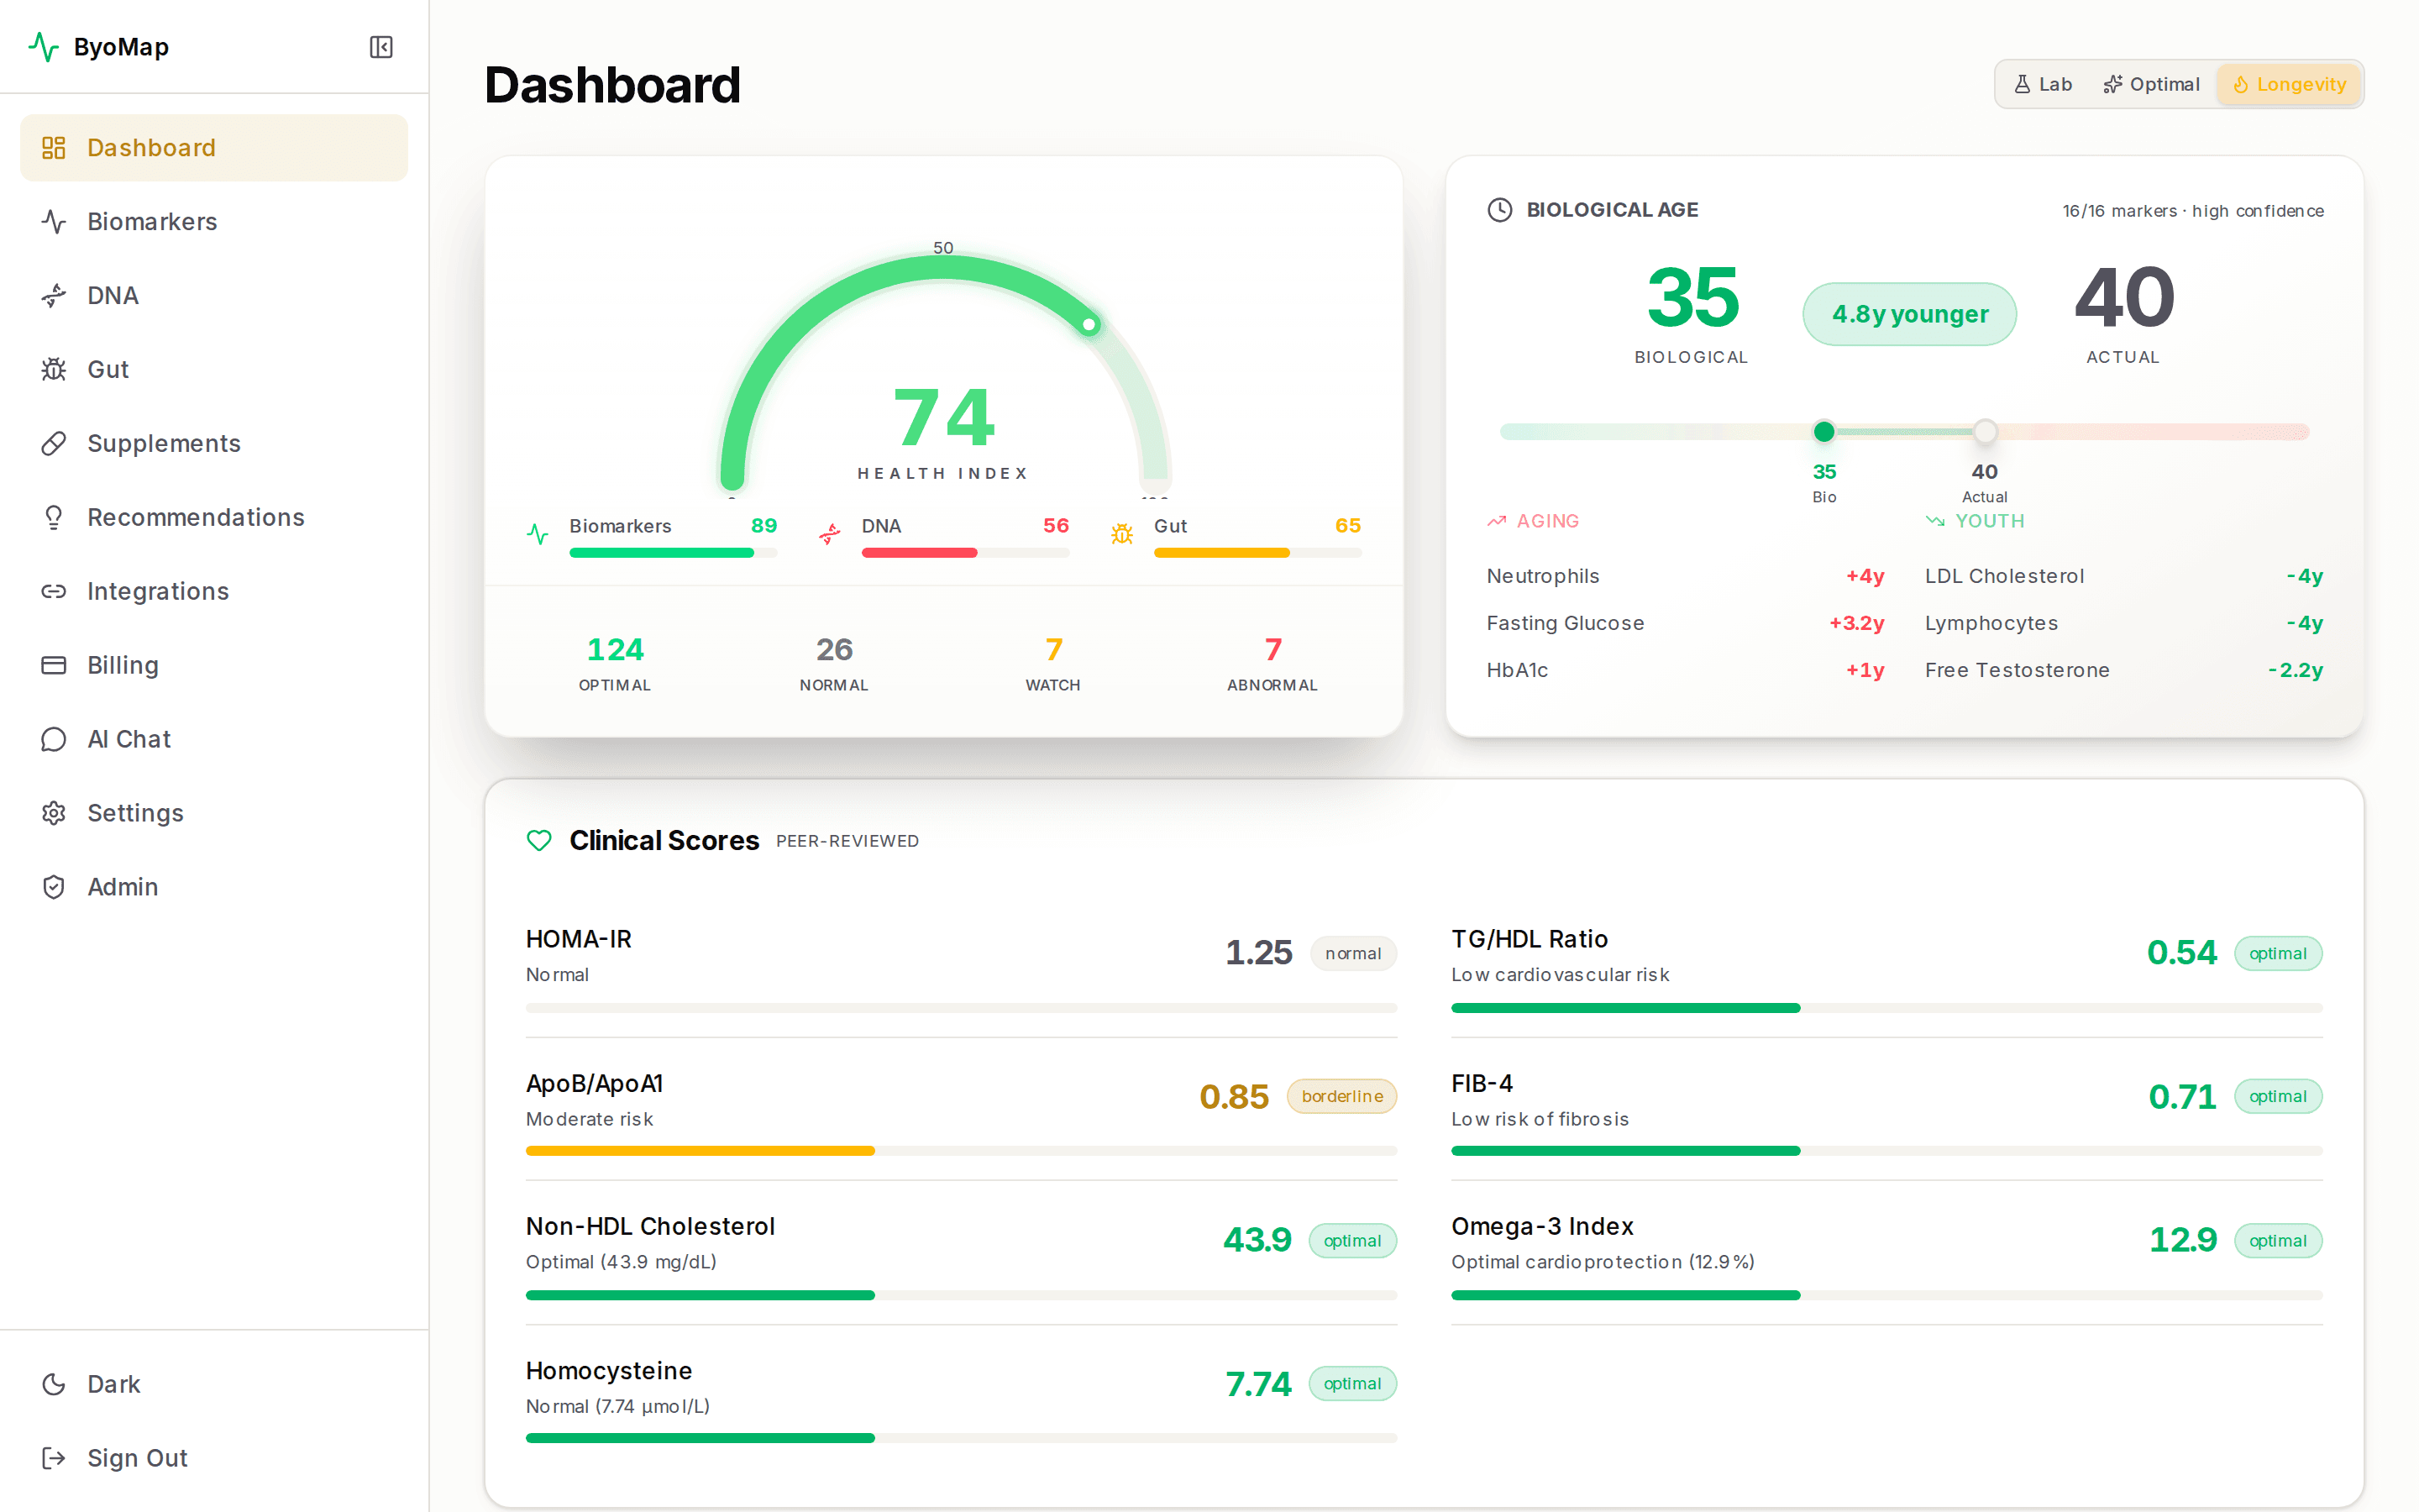Open Integrations via the link icon
The height and width of the screenshot is (1512, 2419).
[54, 591]
